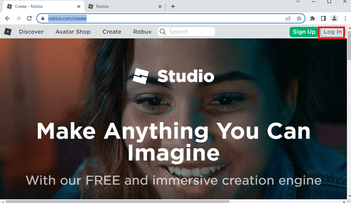Close the Create - Roblox tab
Screen dimensions: 351x203
(79, 6)
